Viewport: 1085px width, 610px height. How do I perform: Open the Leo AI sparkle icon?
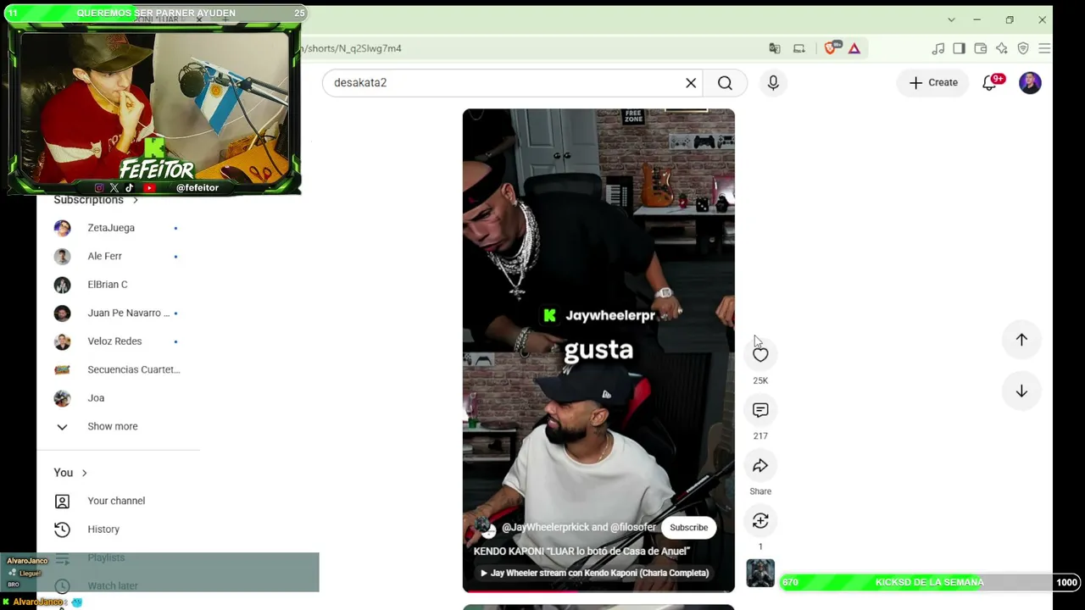point(1001,48)
